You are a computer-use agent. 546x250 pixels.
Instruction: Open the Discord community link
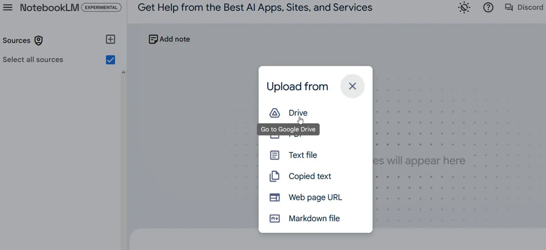[530, 8]
